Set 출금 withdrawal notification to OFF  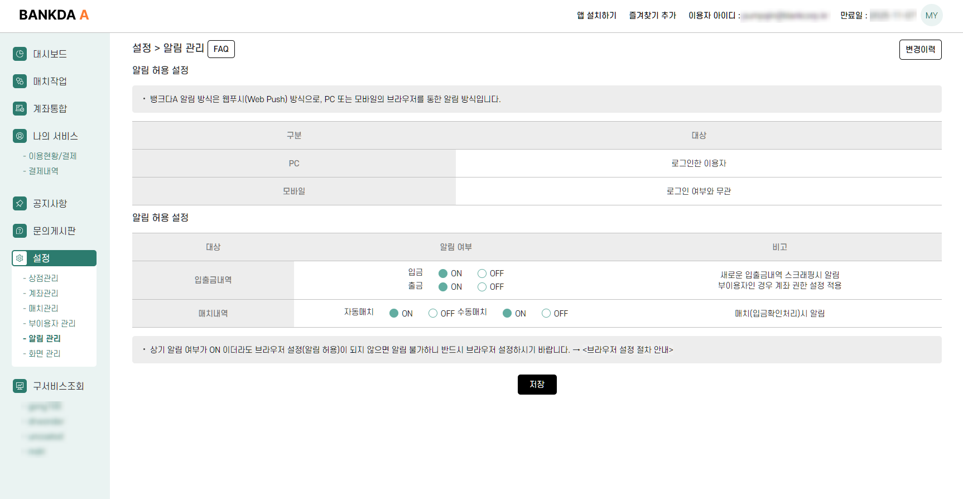click(x=482, y=287)
